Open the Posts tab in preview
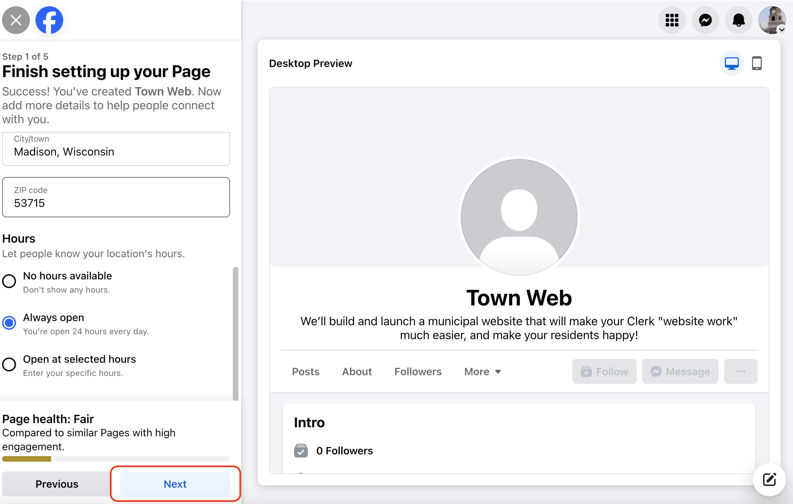The image size is (793, 504). (306, 371)
